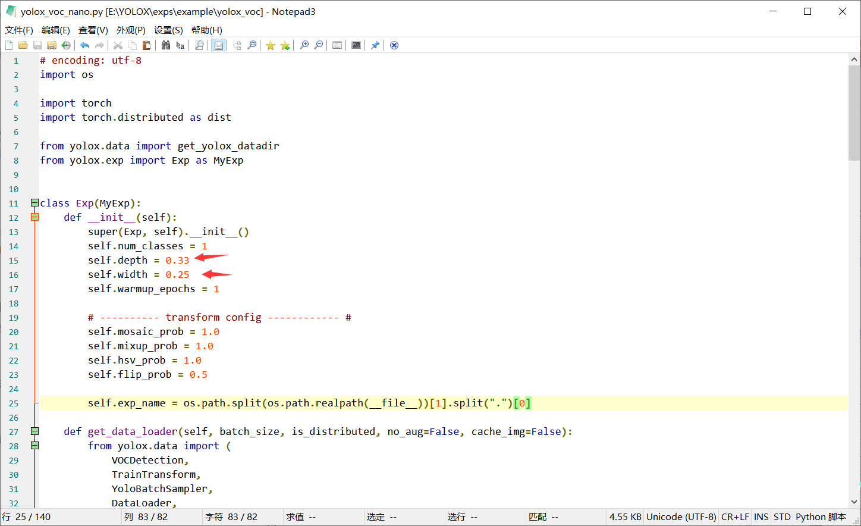Click the magnifier-over-page toolbar icon

(200, 45)
